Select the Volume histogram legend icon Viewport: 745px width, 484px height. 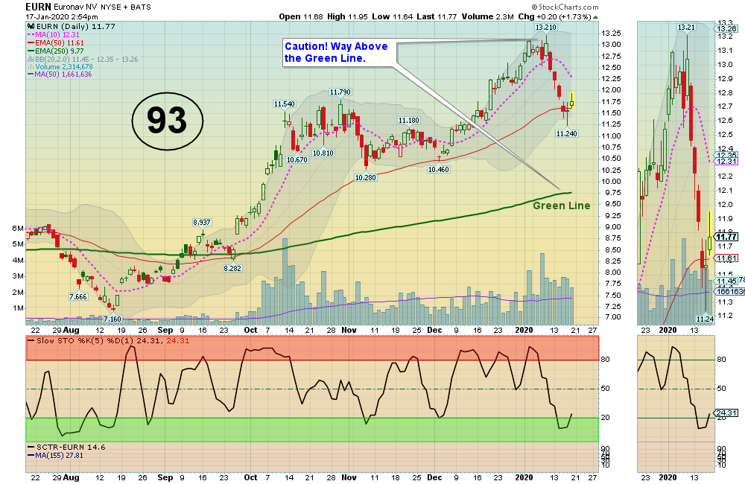pyautogui.click(x=30, y=67)
